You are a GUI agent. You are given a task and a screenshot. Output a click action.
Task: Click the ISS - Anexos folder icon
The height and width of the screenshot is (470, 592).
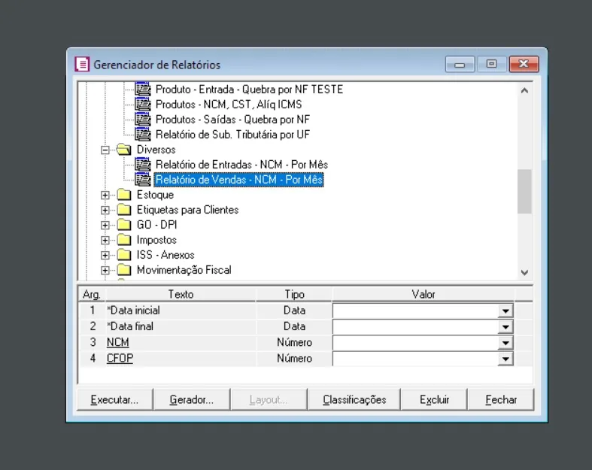click(124, 255)
